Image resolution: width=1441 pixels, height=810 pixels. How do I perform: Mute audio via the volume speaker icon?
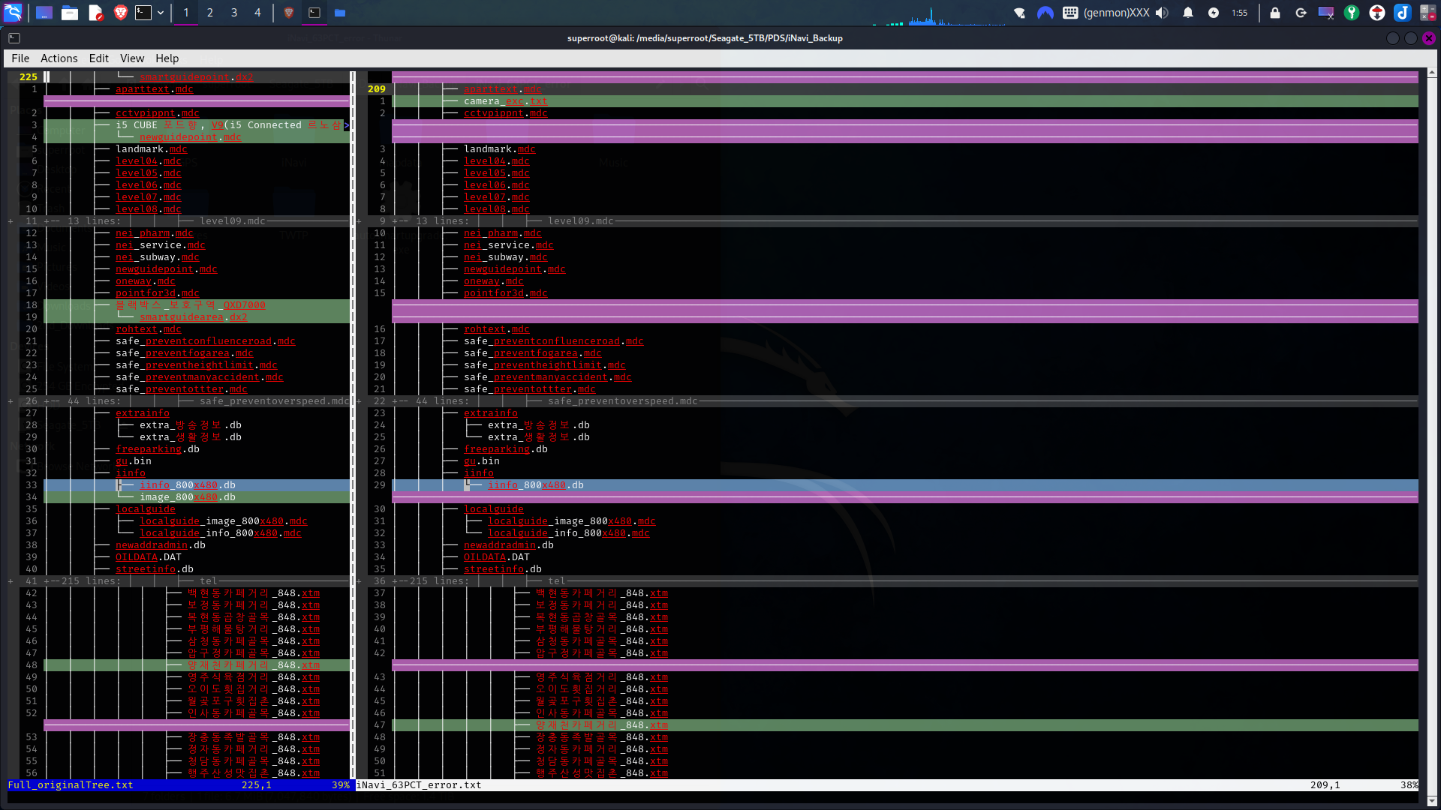point(1162,13)
